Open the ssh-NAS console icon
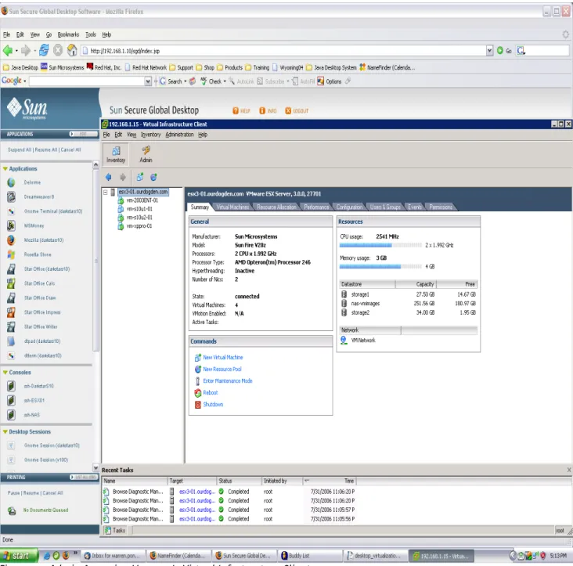The height and width of the screenshot is (566, 573). (11, 415)
